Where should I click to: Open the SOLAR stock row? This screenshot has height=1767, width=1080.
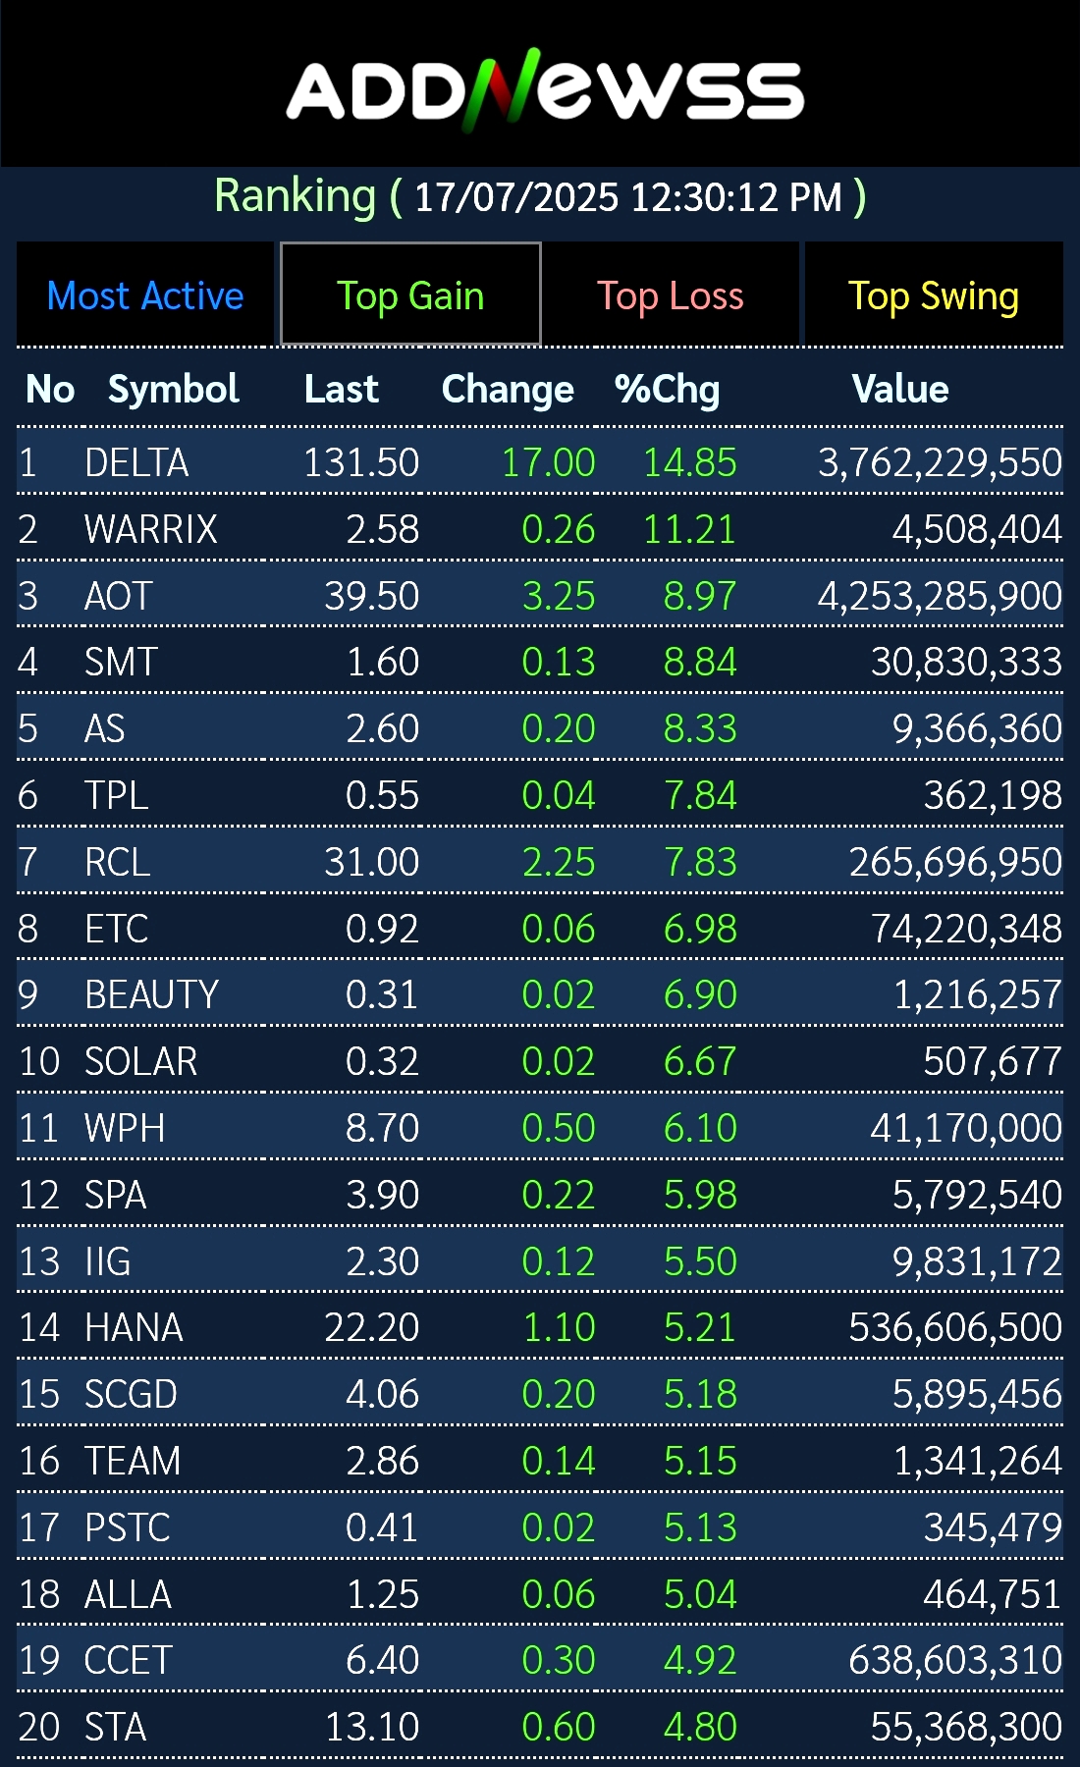tap(140, 1061)
